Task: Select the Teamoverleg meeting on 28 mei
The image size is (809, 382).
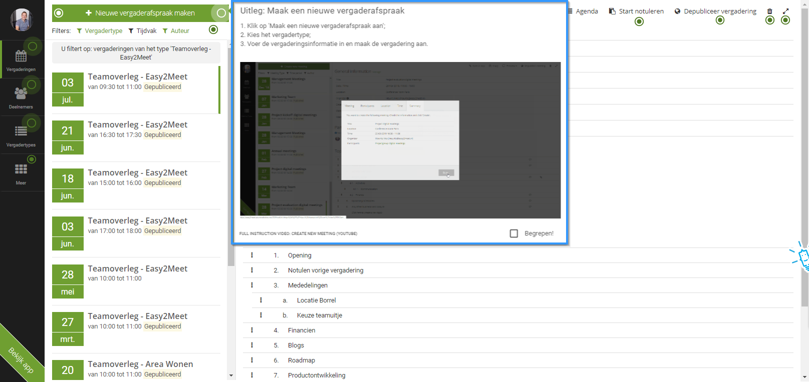Action: (136, 282)
